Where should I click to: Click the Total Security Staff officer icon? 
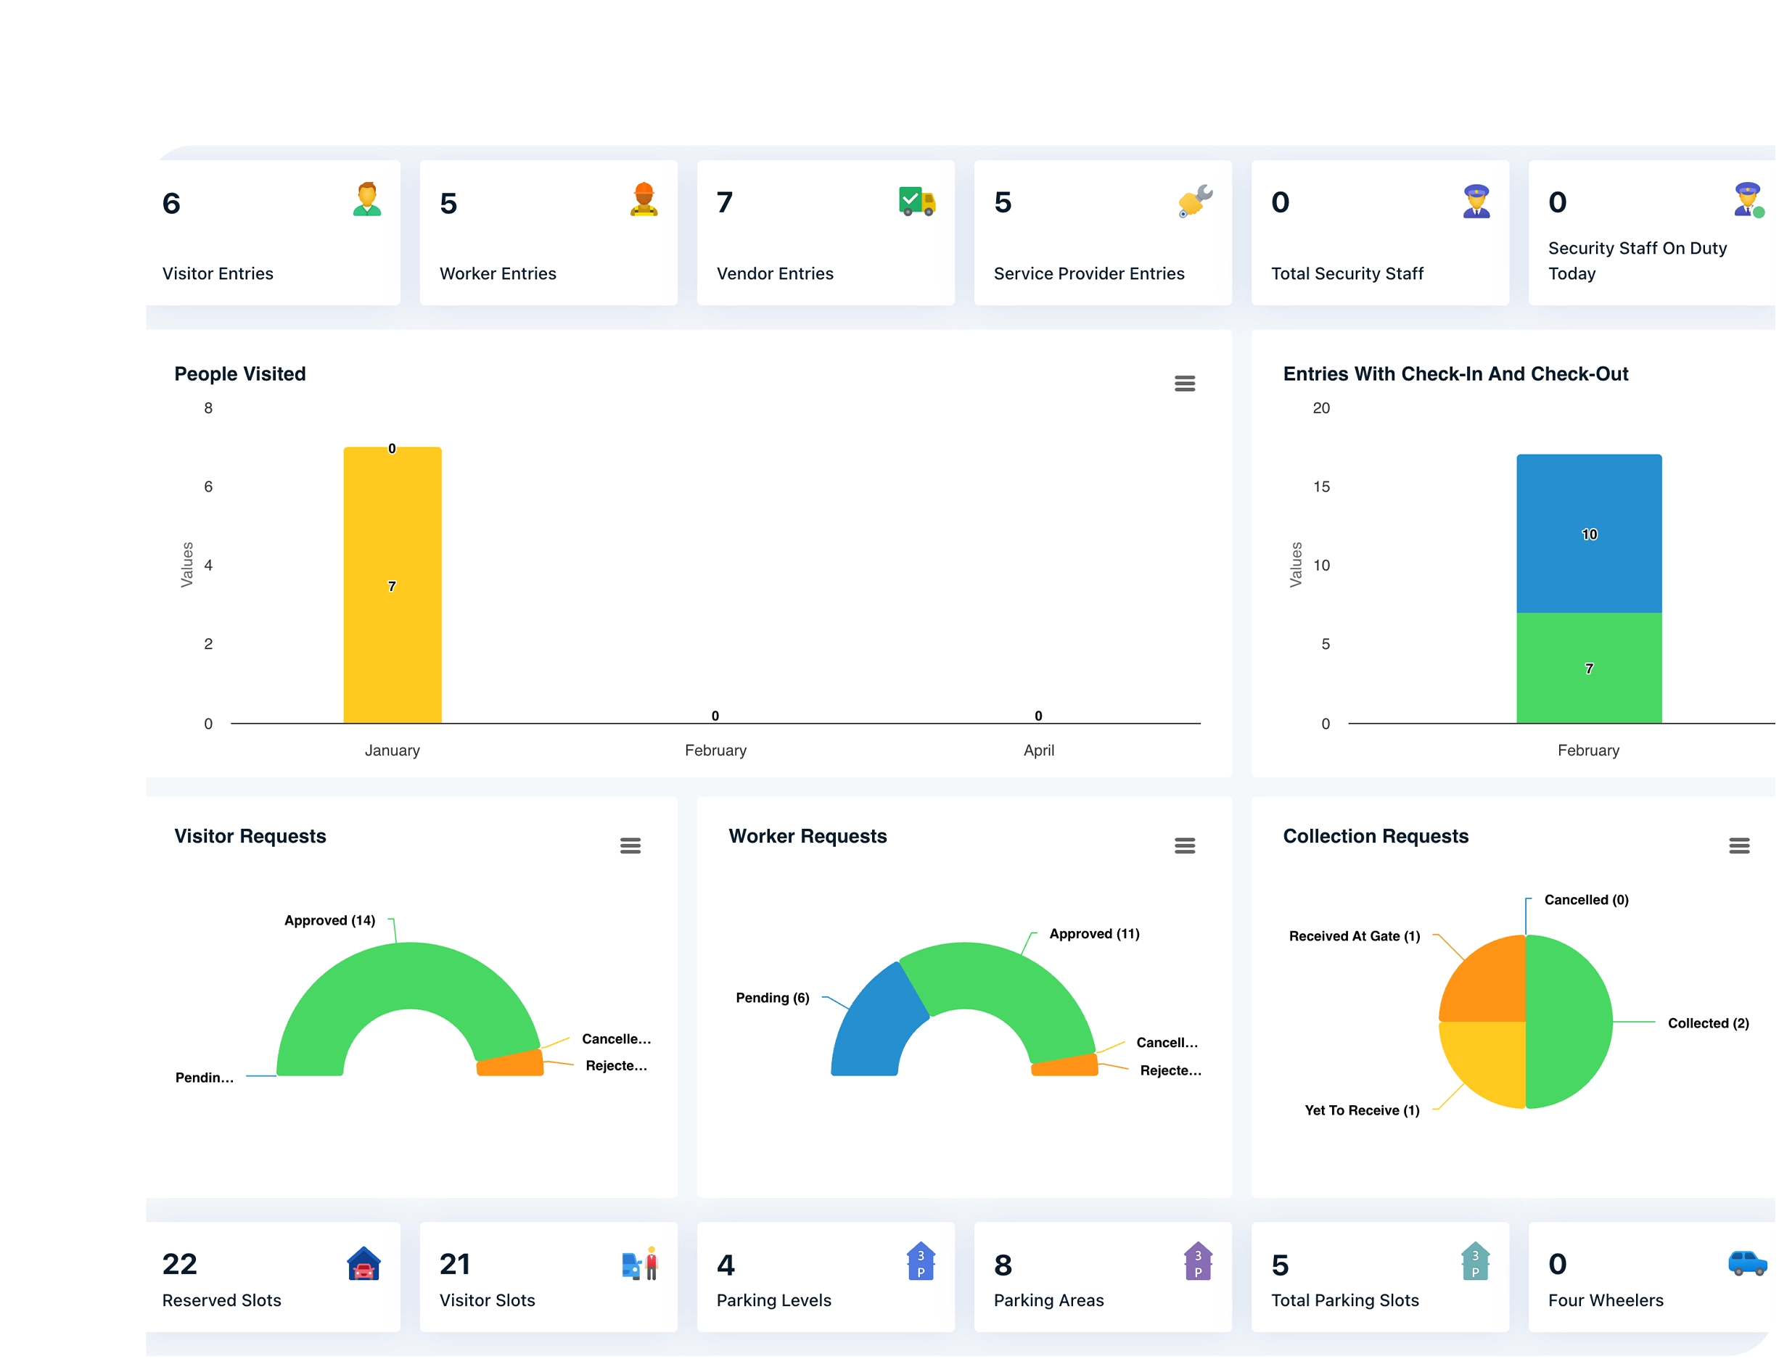coord(1476,201)
